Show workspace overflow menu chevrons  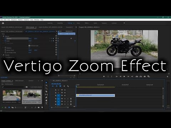click(124, 23)
